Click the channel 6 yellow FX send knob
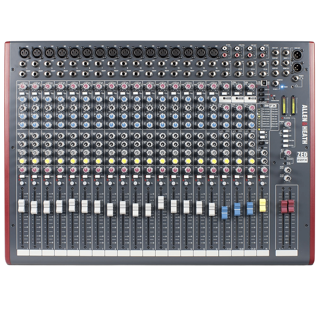 click(x=86, y=161)
